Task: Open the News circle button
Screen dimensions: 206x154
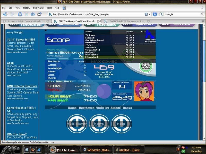Action: coord(99,124)
